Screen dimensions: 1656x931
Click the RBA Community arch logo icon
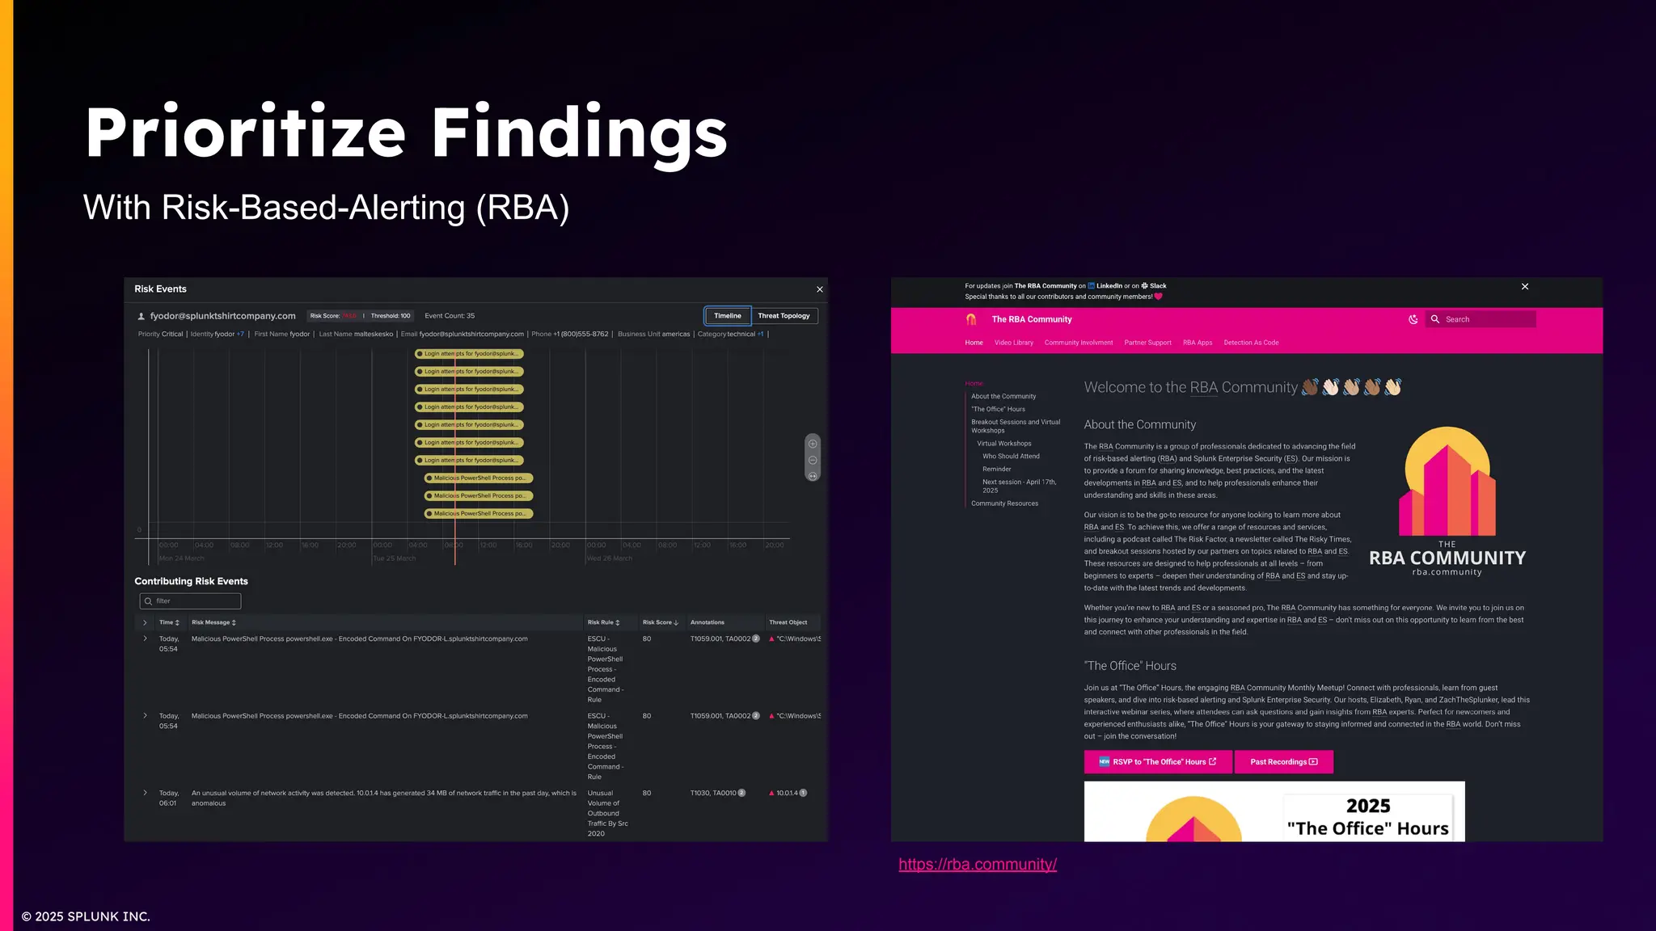pos(971,319)
